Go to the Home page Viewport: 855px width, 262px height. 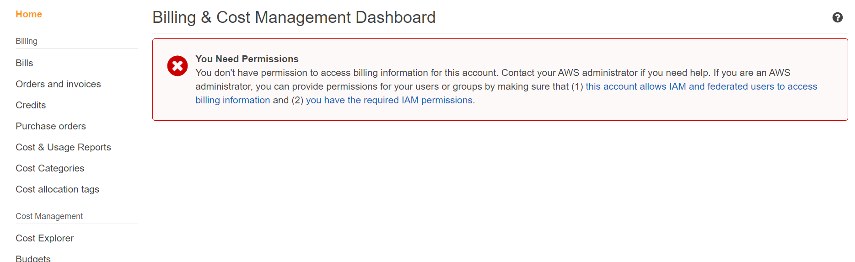(29, 14)
